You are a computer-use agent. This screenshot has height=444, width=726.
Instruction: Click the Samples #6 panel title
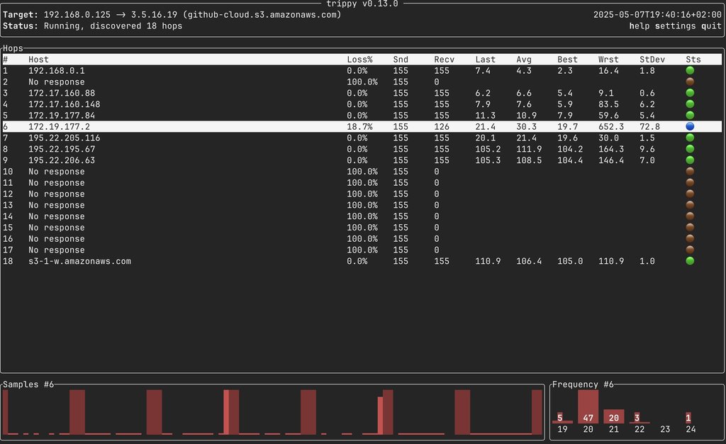pos(28,384)
